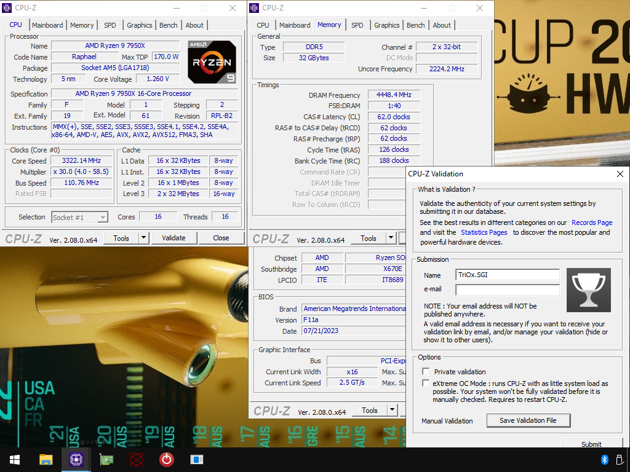
Task: Open the Socket #1 selection dropdown
Action: click(80, 217)
